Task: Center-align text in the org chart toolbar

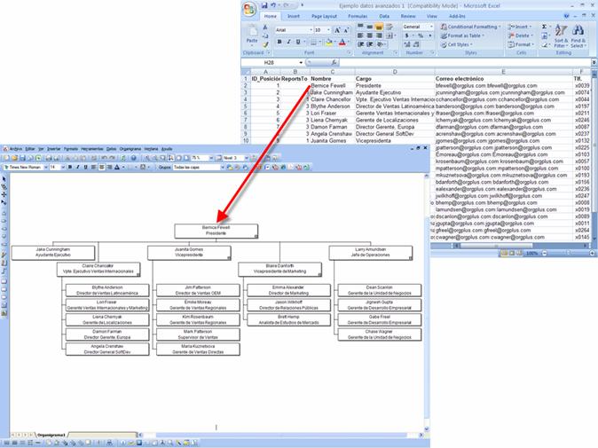Action: pyautogui.click(x=101, y=168)
